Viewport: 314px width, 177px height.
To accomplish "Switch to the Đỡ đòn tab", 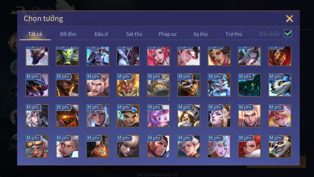I will click(68, 34).
